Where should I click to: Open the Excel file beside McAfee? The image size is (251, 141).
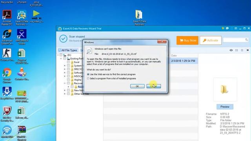[22, 113]
